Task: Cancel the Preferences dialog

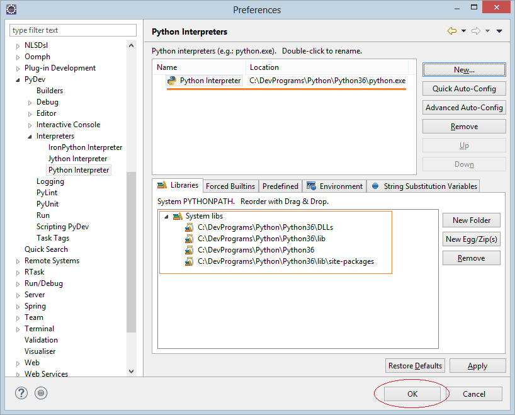Action: click(x=474, y=394)
